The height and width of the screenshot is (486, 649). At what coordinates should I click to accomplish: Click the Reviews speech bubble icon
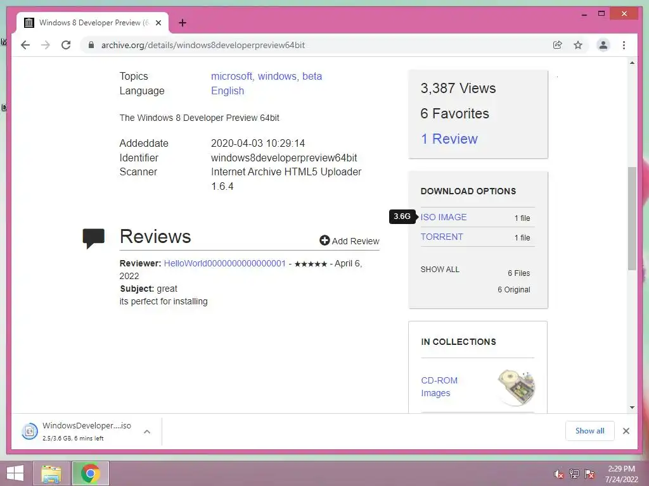94,239
